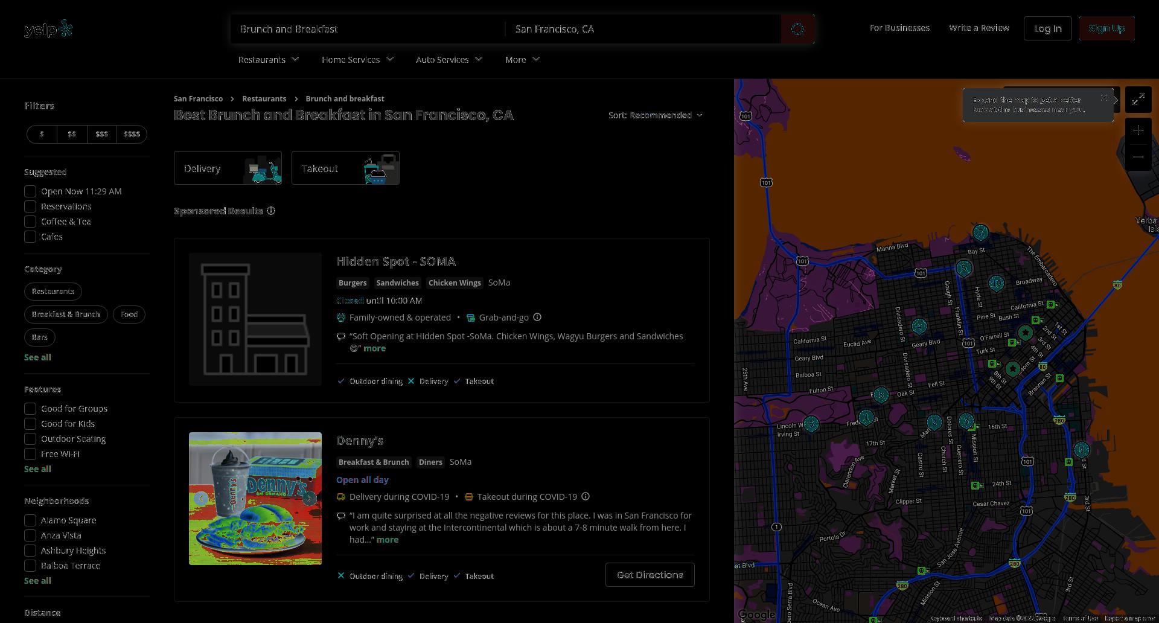This screenshot has width=1159, height=623.
Task: Close the expand-map tooltip
Action: 1104,98
